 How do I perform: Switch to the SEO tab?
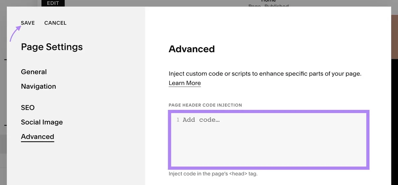(x=28, y=108)
